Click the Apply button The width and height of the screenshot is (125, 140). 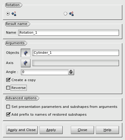pos(51,130)
